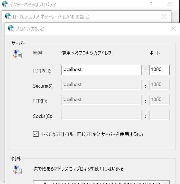The width and height of the screenshot is (180, 184).
Task: Click the Socks port field
Action: (159, 115)
